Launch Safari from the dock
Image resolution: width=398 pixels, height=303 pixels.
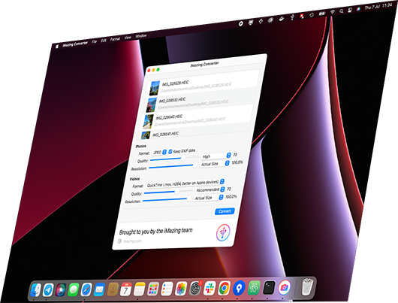pos(86,289)
